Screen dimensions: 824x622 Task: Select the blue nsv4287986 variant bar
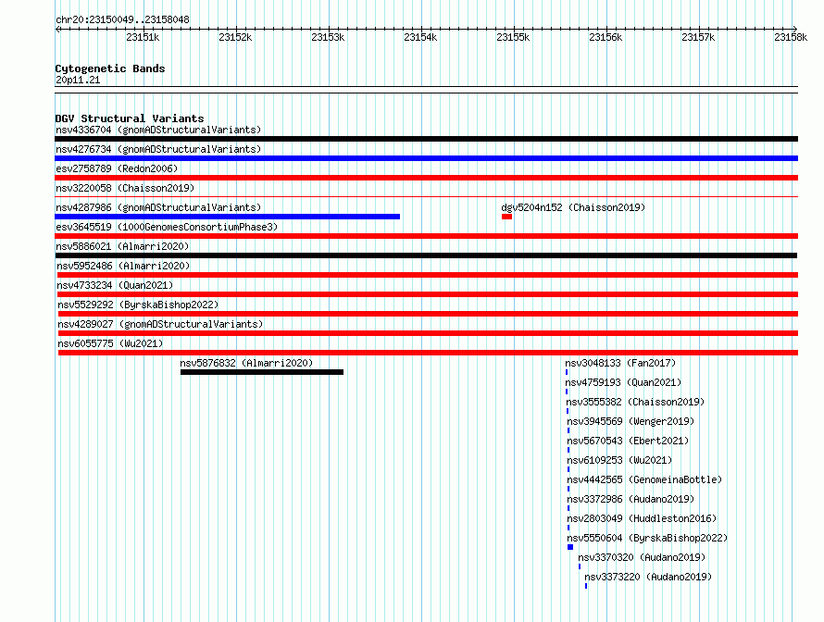click(227, 217)
